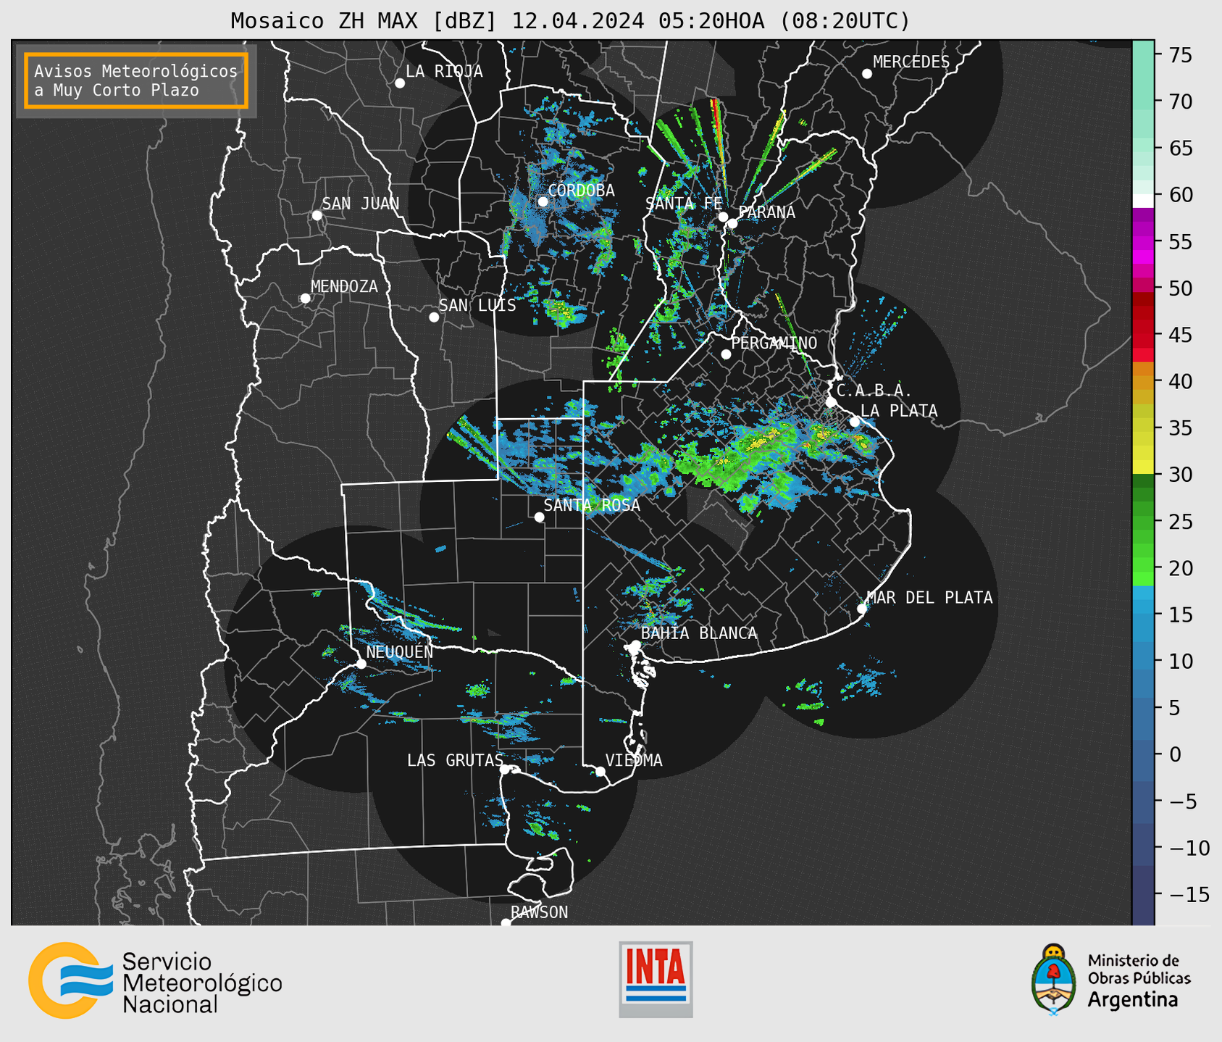The width and height of the screenshot is (1222, 1042).
Task: Click the LAS GRUTAS city label
Action: 455,760
